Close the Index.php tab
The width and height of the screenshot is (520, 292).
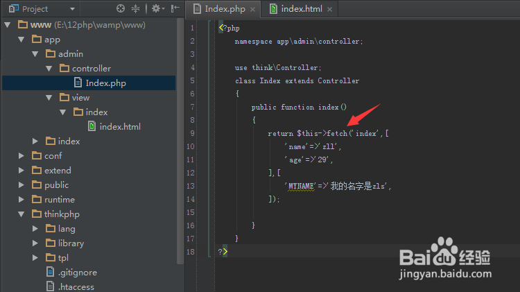click(252, 9)
